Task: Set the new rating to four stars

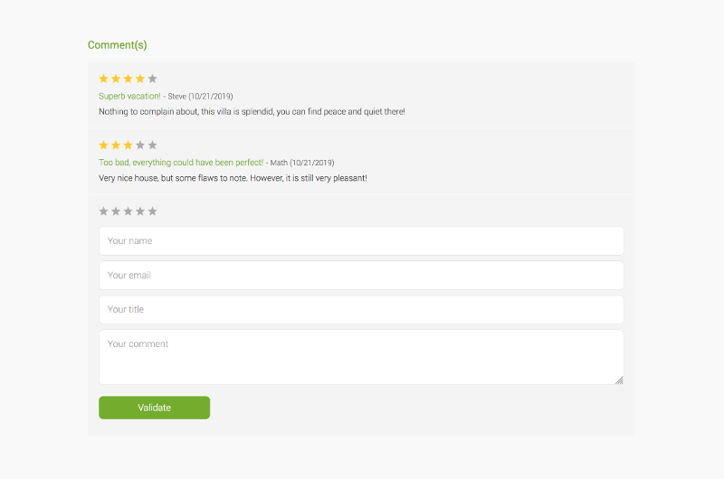Action: pyautogui.click(x=140, y=211)
